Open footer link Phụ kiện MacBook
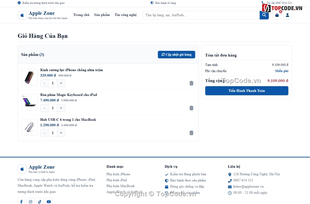Screen dimensions: 310x204 [121, 186]
